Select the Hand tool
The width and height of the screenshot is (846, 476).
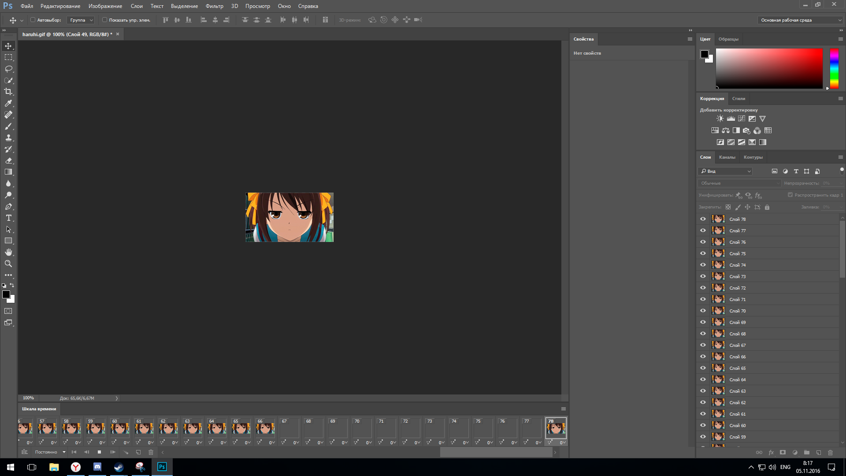8,252
